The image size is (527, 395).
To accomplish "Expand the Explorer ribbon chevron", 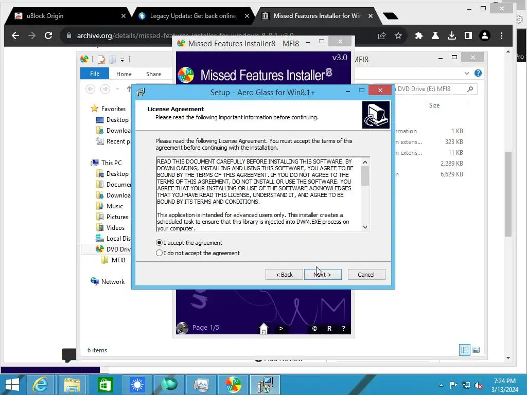I will point(466,73).
